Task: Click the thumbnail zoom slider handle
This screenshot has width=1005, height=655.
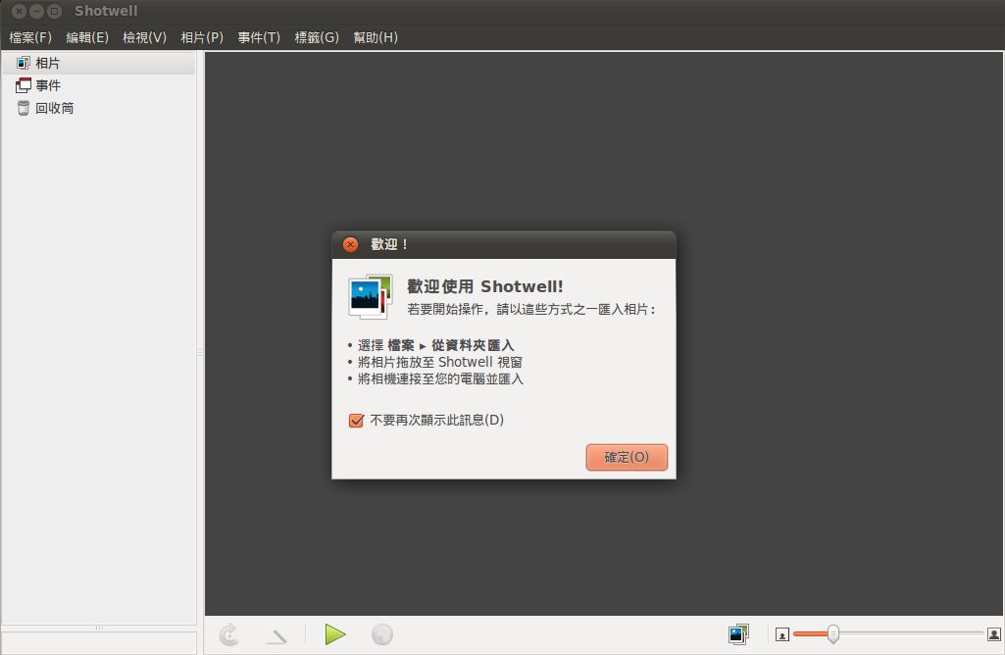Action: pos(832,633)
